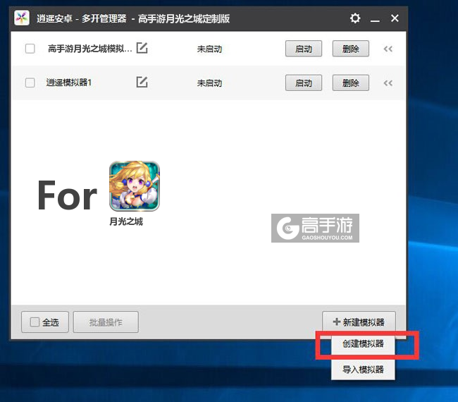Tick the checkbox for 高手游月光之城模拟器 row
Viewport: 458px width, 402px height.
coord(30,49)
